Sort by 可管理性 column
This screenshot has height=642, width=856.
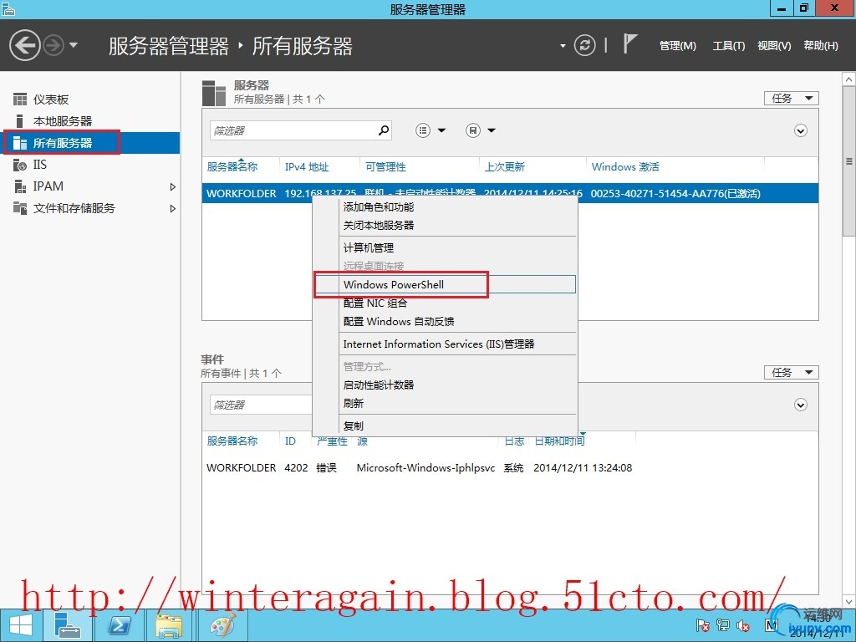(x=385, y=167)
